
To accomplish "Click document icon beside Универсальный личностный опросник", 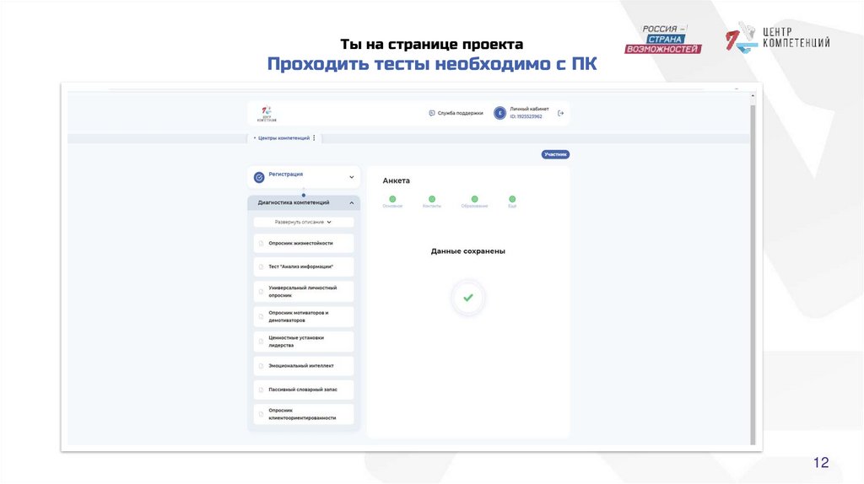I will click(262, 292).
